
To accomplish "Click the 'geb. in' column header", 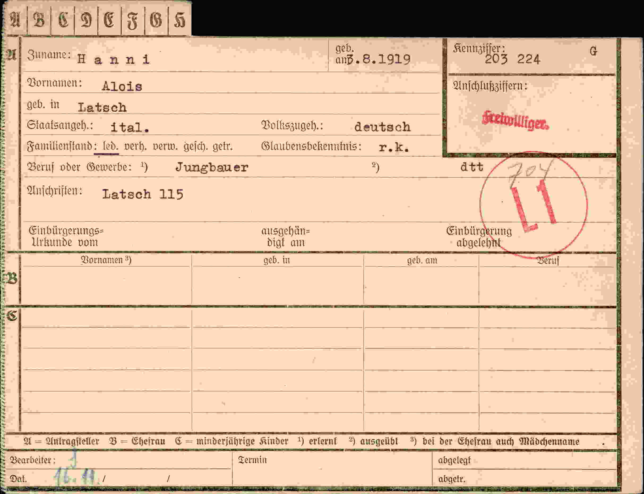I will click(277, 260).
